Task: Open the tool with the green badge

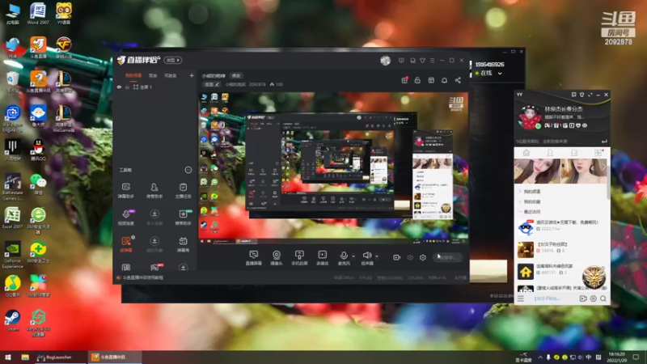Action: [183, 217]
